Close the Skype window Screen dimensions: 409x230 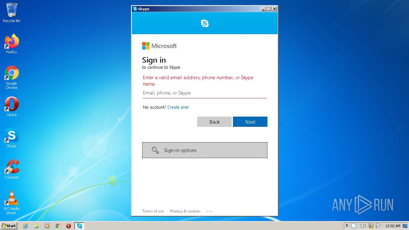[274, 9]
